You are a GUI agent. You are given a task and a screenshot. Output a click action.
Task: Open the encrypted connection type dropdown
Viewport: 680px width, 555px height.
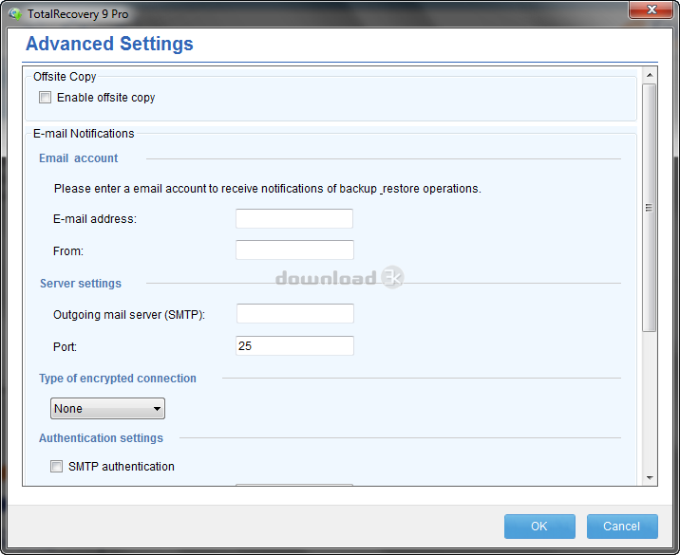pyautogui.click(x=107, y=409)
